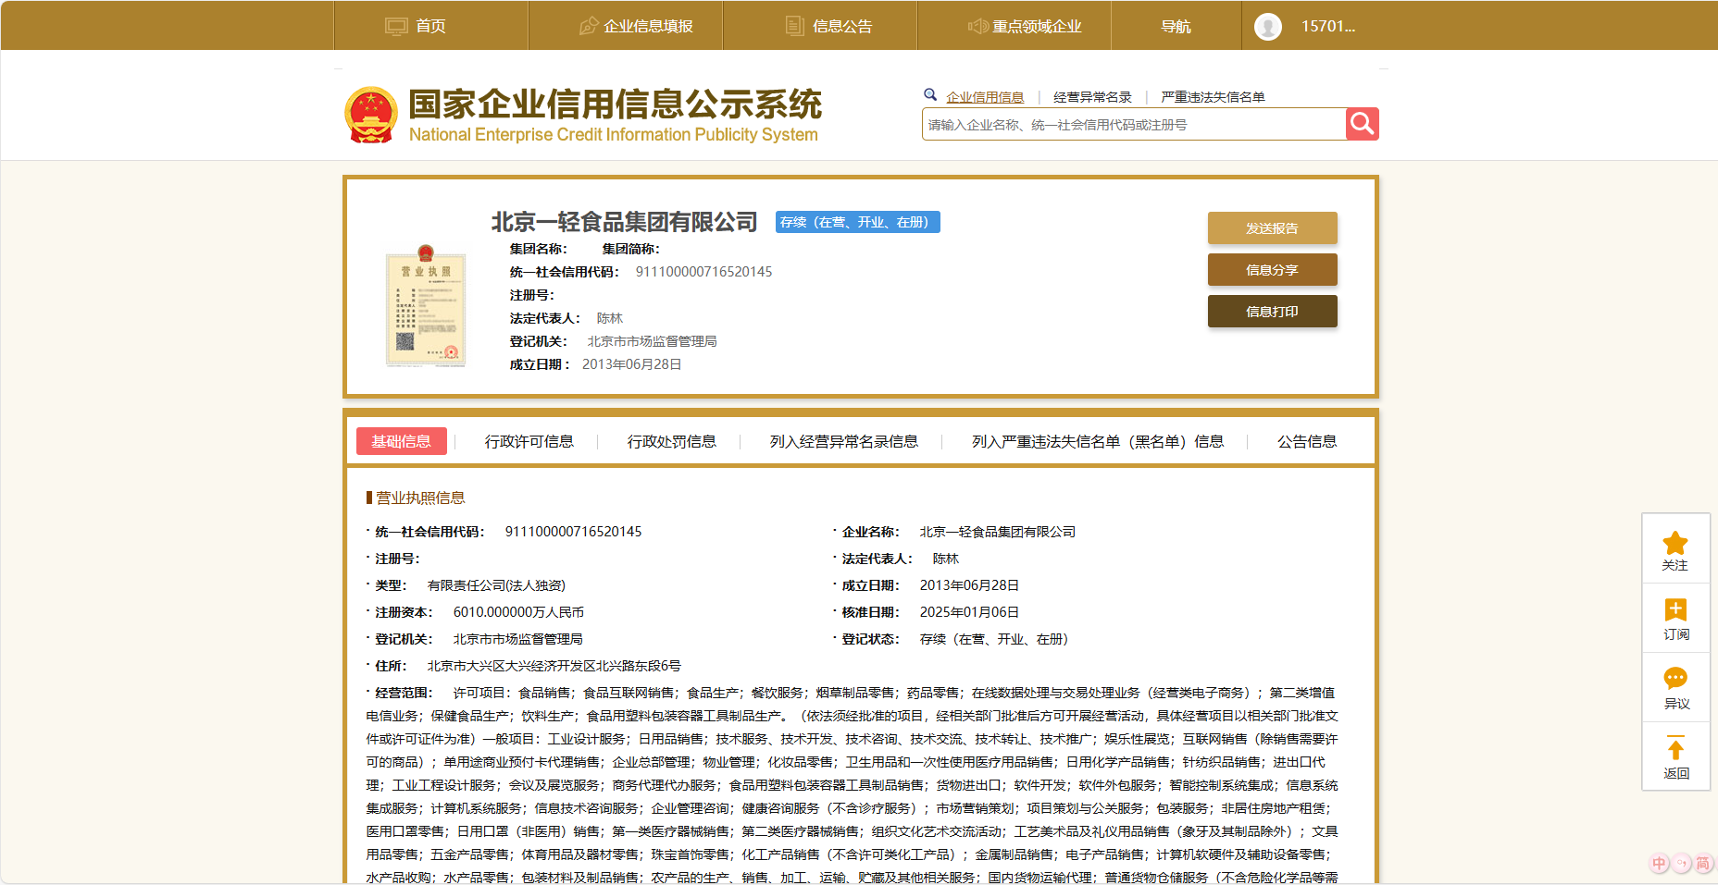This screenshot has height=885, width=1718.
Task: Click the 信息分享 button
Action: pos(1272,270)
